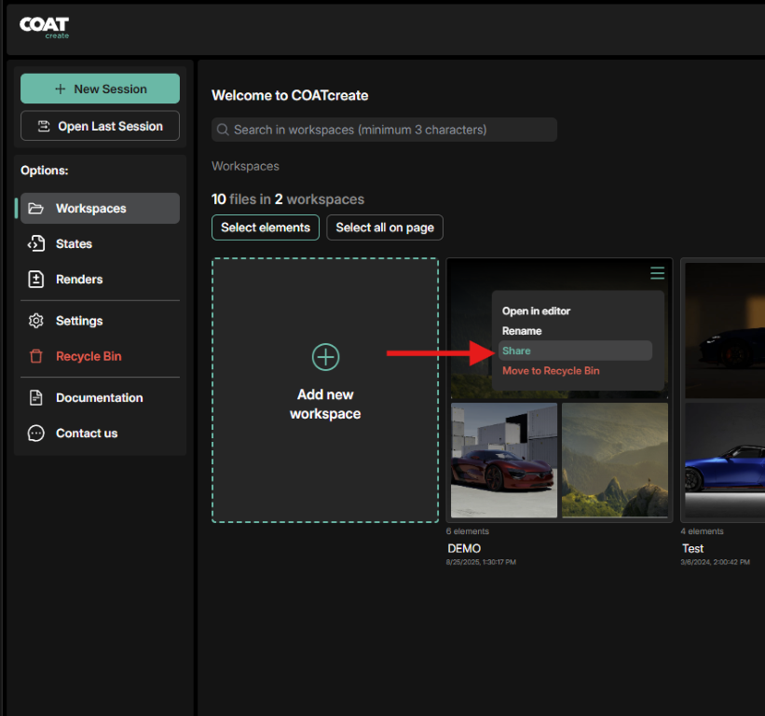Click the Workspaces folder icon
Viewport: 765px width, 716px height.
36,209
